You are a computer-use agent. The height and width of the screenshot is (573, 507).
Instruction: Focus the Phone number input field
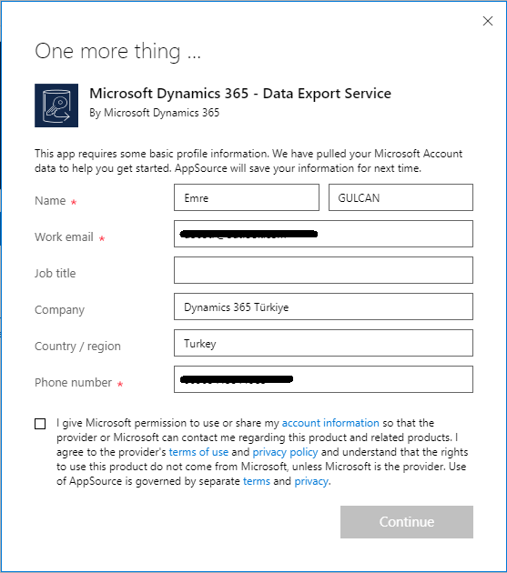pyautogui.click(x=323, y=379)
